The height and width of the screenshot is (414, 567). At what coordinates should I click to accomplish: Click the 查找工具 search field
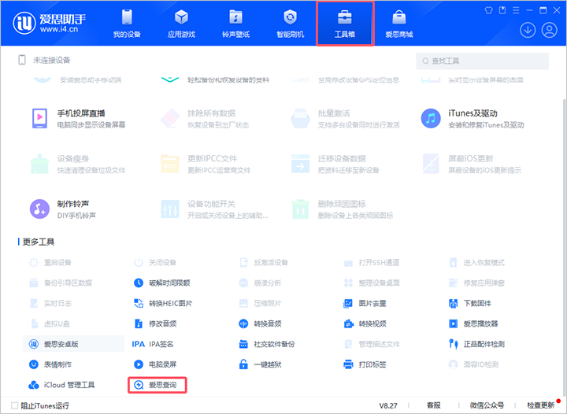(488, 61)
